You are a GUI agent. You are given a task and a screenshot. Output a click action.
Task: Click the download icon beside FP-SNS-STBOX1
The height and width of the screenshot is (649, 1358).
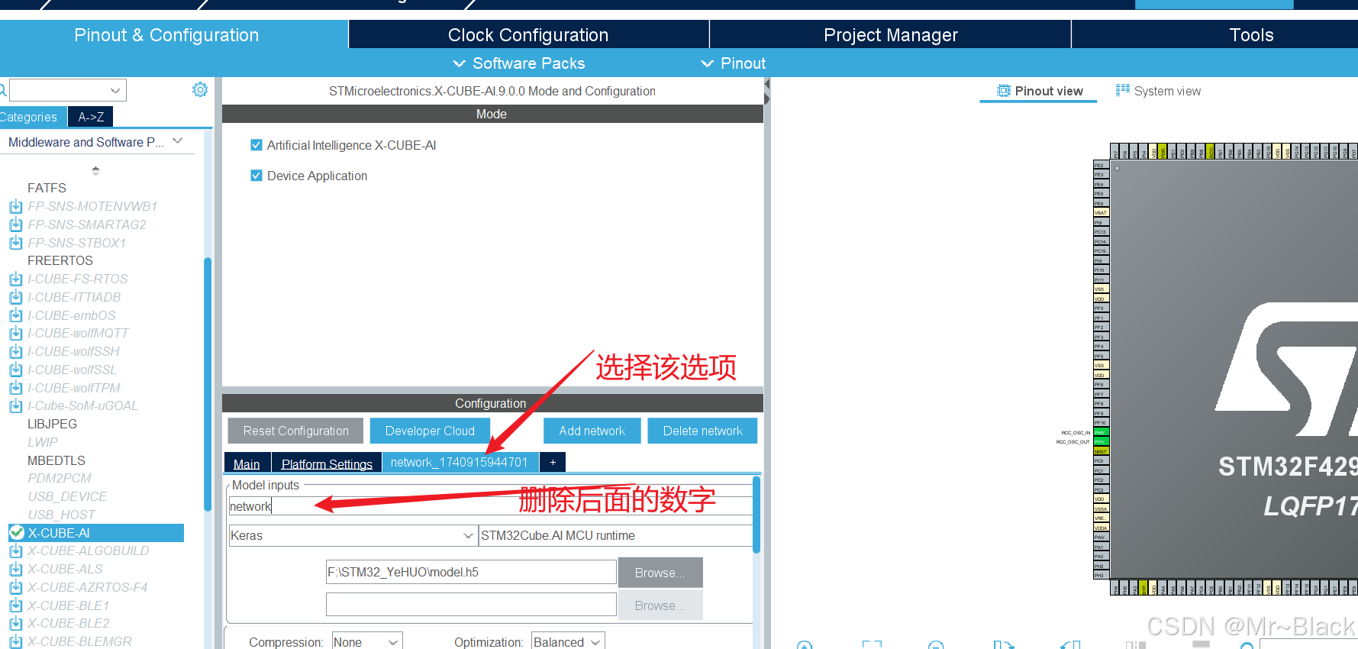[x=15, y=243]
